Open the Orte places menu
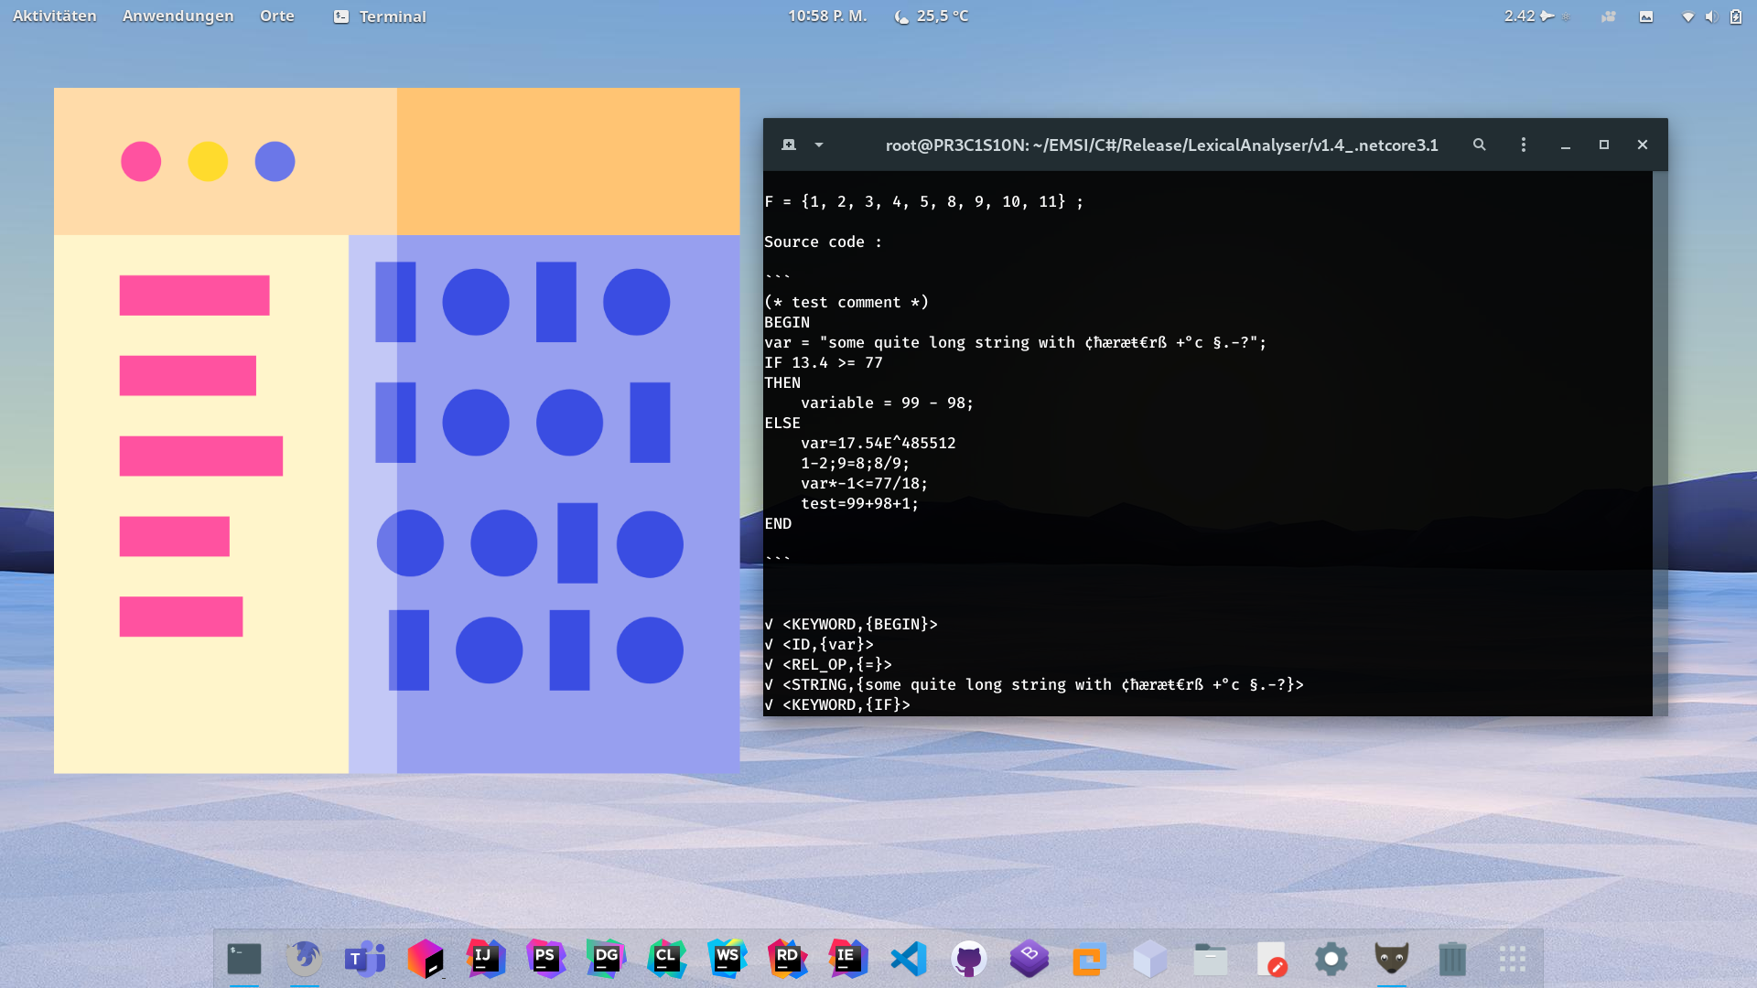Image resolution: width=1757 pixels, height=988 pixels. 276,16
